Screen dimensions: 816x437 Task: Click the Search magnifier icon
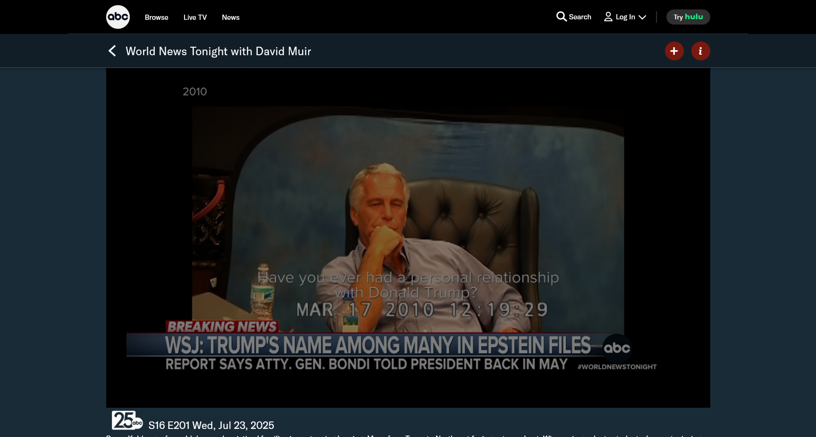561,17
